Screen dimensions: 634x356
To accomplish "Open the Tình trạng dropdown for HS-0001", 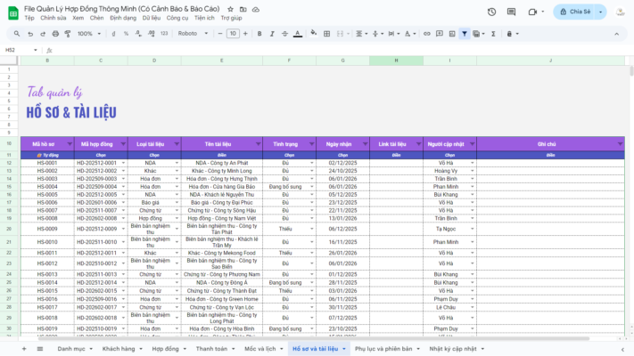I will (312, 164).
